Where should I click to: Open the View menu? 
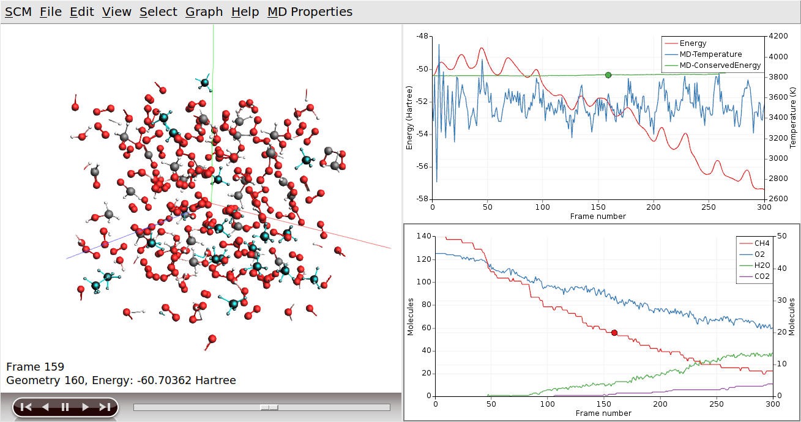point(116,11)
